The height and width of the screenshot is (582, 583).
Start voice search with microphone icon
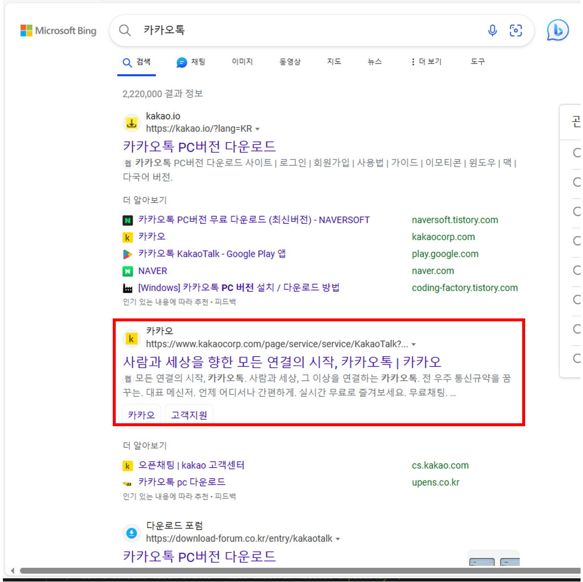(492, 30)
